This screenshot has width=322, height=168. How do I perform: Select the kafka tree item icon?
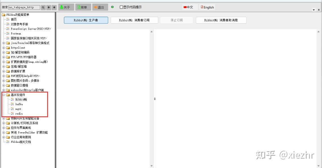pos(12,104)
